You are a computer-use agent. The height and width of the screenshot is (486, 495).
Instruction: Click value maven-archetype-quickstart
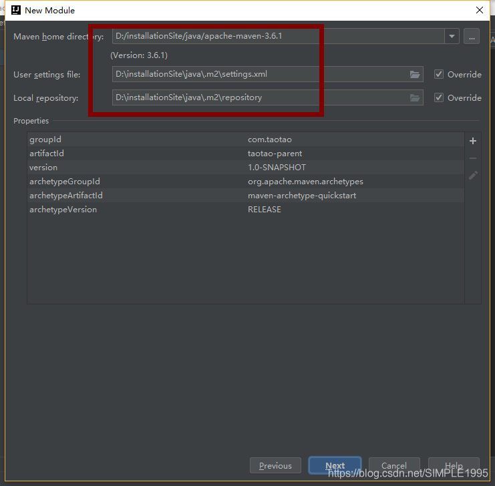click(302, 196)
